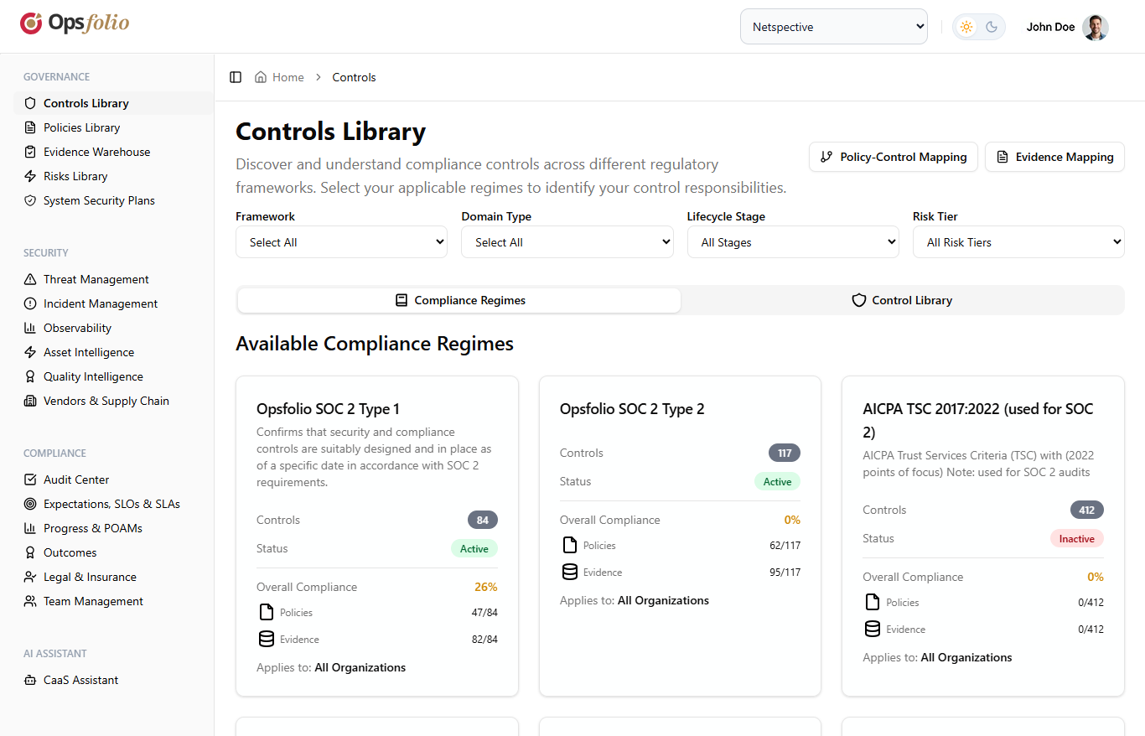
Task: Expand the Lifecycle Stage dropdown
Action: pyautogui.click(x=793, y=241)
